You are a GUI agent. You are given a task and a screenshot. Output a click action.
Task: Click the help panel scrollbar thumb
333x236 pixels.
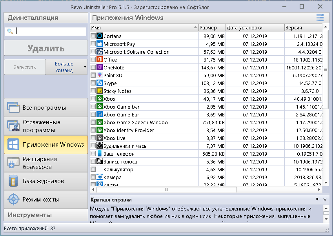(x=326, y=213)
